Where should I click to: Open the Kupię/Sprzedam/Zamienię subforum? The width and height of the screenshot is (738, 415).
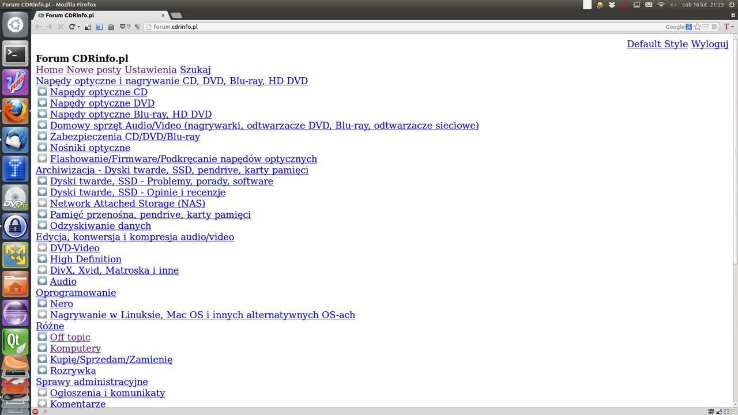(111, 360)
